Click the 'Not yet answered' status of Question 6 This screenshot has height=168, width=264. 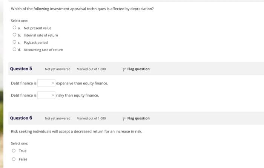57,119
